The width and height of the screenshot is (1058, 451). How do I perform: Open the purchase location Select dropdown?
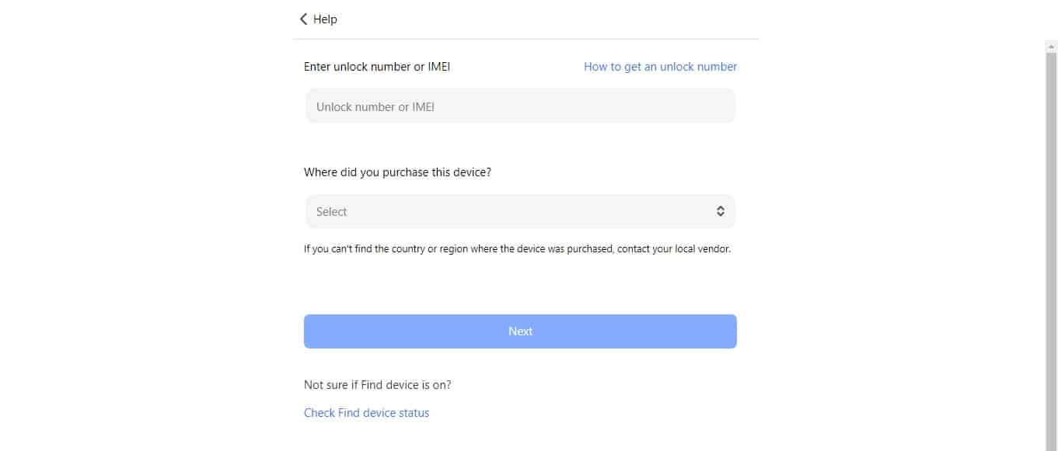[x=519, y=210]
